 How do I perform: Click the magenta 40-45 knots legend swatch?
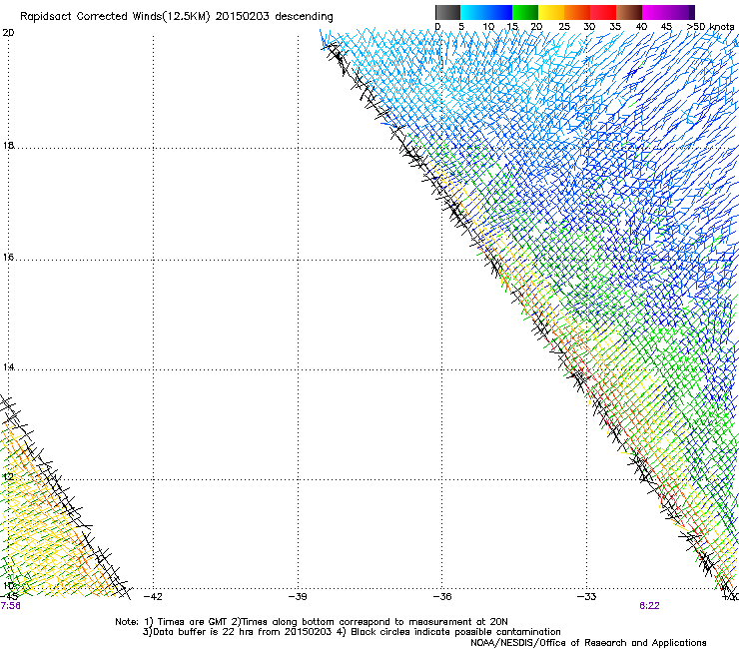(655, 12)
